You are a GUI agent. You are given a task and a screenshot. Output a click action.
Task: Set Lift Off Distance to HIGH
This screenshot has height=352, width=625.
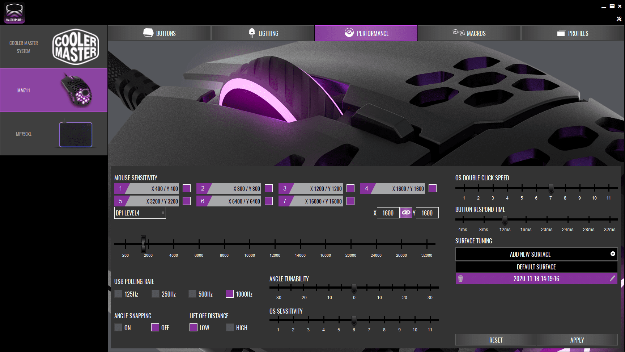coord(230,327)
